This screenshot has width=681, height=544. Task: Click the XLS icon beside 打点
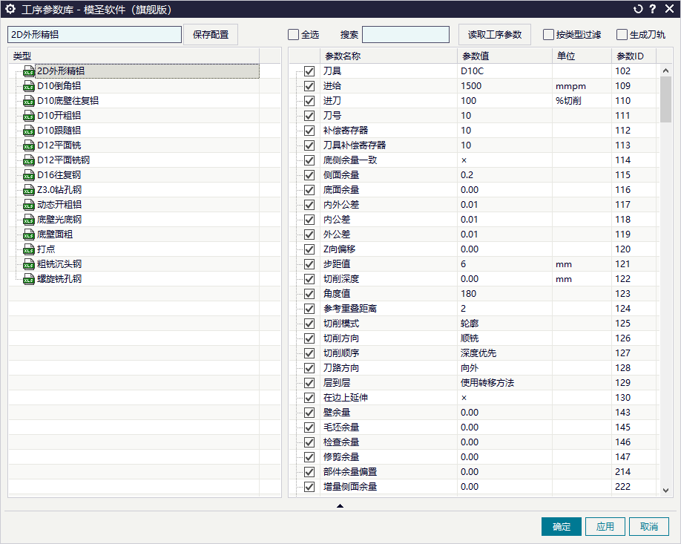[x=29, y=249]
